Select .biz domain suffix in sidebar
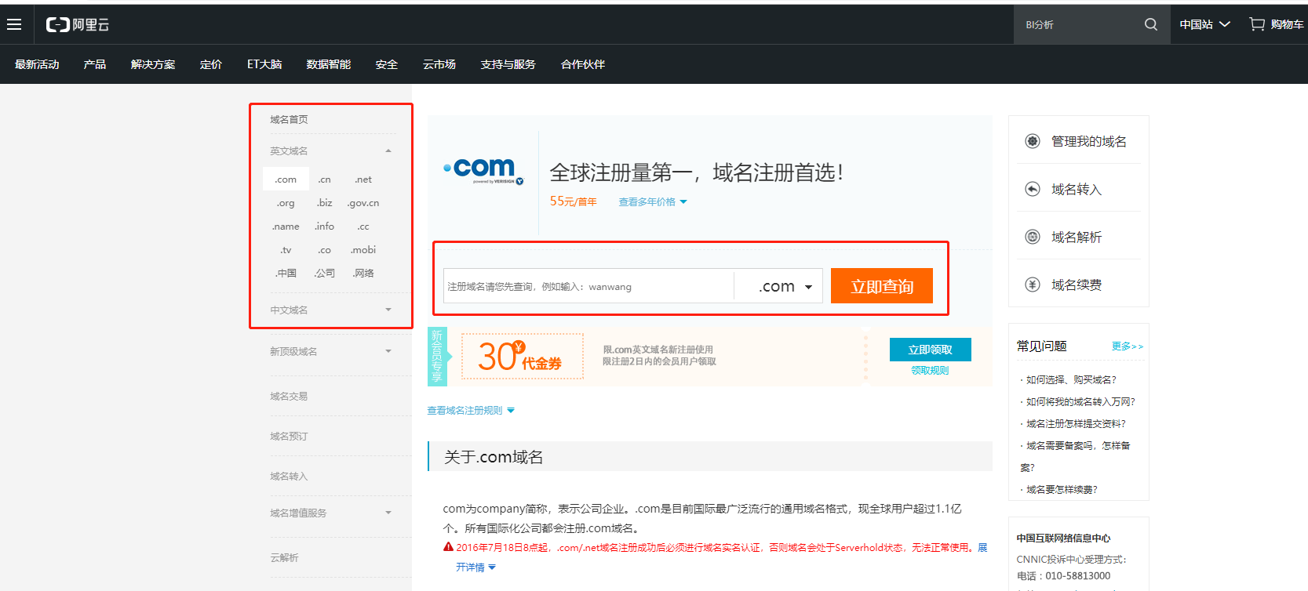The height and width of the screenshot is (591, 1308). [324, 203]
